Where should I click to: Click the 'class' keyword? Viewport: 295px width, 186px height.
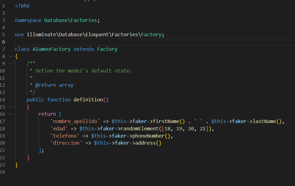tap(22, 49)
